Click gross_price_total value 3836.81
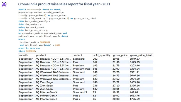The height and width of the screenshot is (102, 181). click(x=134, y=89)
